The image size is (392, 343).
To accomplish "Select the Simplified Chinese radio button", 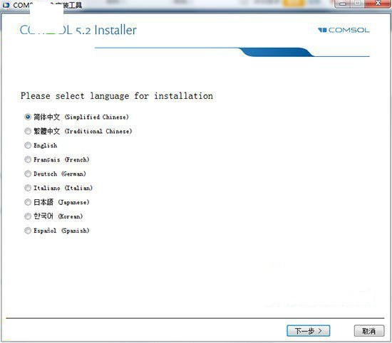I will (x=28, y=117).
